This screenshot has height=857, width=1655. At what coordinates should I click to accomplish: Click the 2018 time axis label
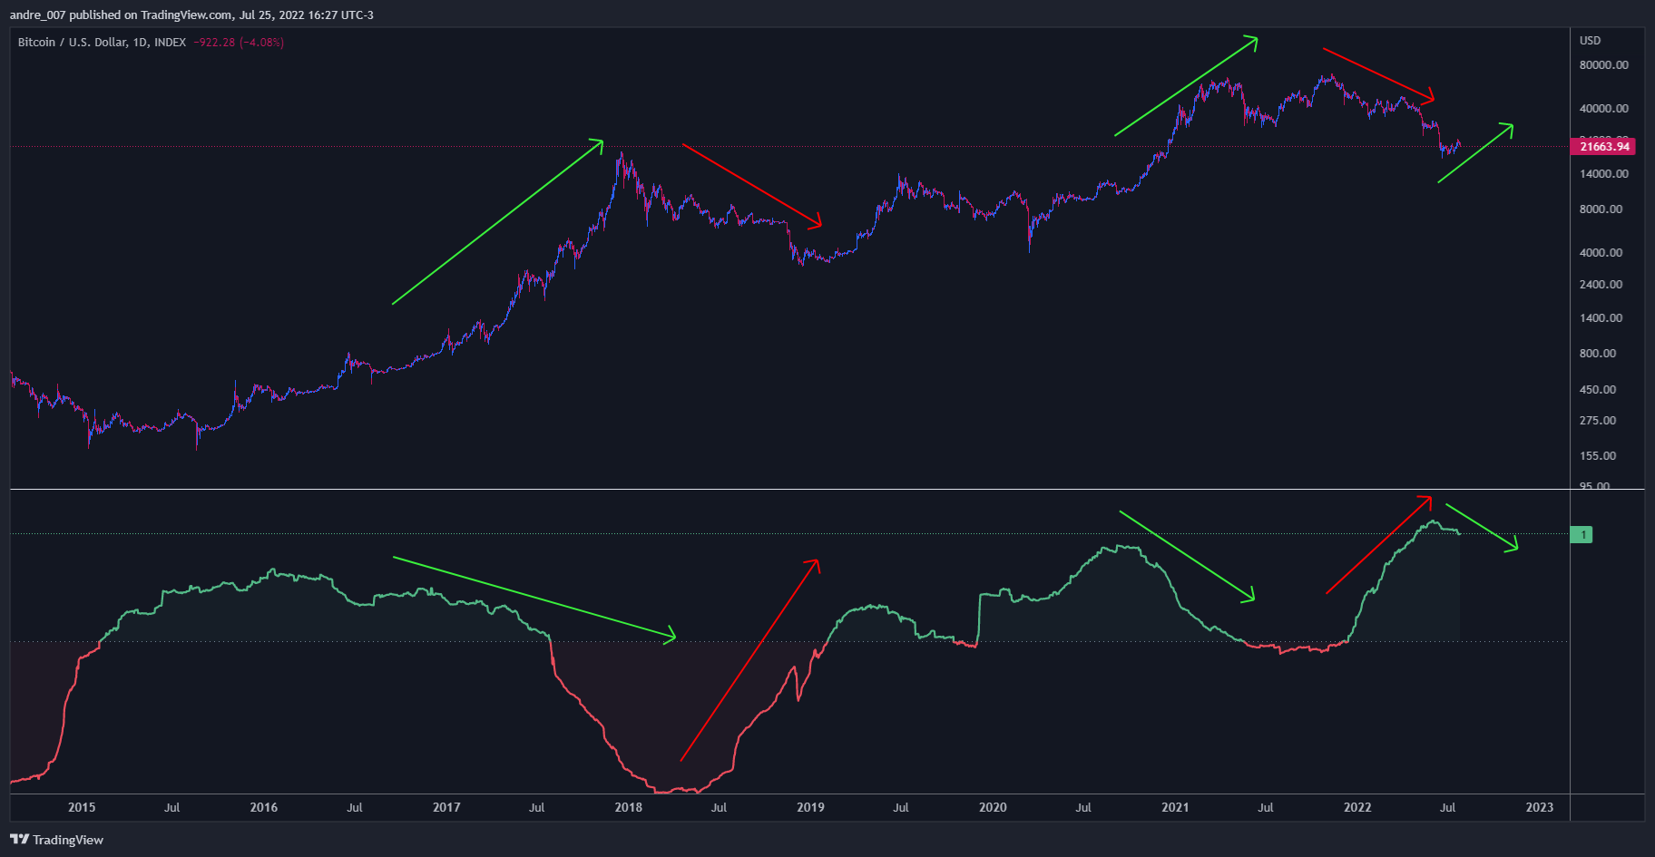pyautogui.click(x=628, y=807)
